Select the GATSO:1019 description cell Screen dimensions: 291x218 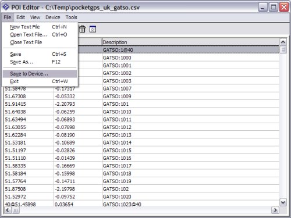(191, 181)
